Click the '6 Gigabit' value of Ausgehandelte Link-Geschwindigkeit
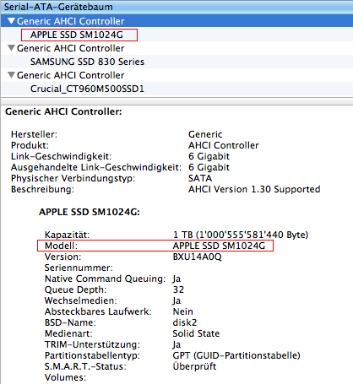Image resolution: width=353 pixels, height=384 pixels. coord(209,167)
